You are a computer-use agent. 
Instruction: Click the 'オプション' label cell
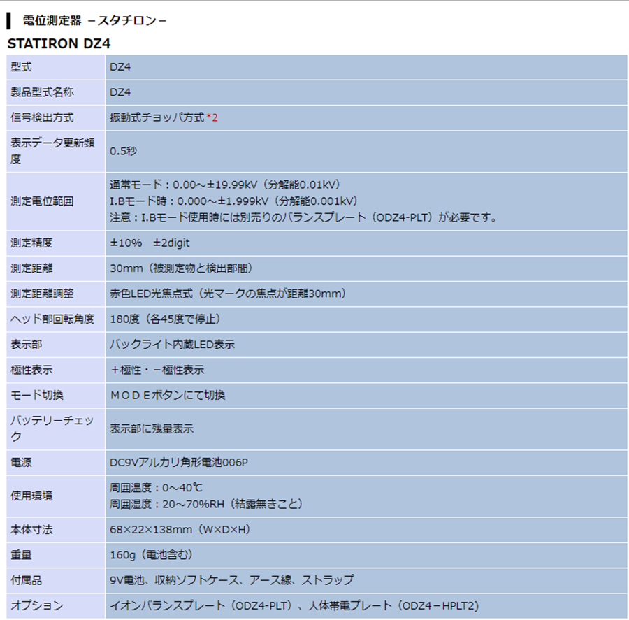(56, 605)
